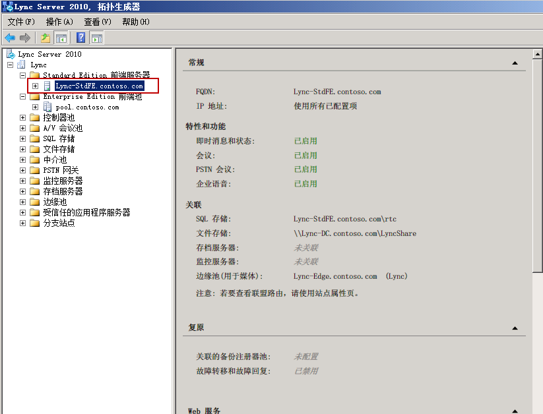Click the Up one level folder icon
The height and width of the screenshot is (414, 543).
point(46,38)
